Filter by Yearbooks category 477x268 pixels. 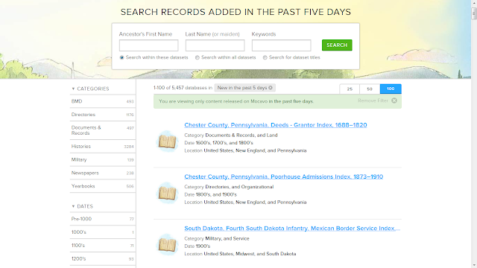click(103, 186)
